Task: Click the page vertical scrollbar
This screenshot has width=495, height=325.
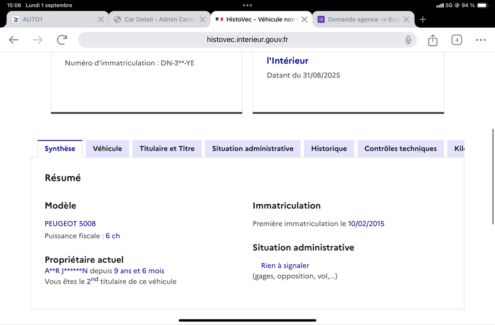Action: pyautogui.click(x=493, y=176)
